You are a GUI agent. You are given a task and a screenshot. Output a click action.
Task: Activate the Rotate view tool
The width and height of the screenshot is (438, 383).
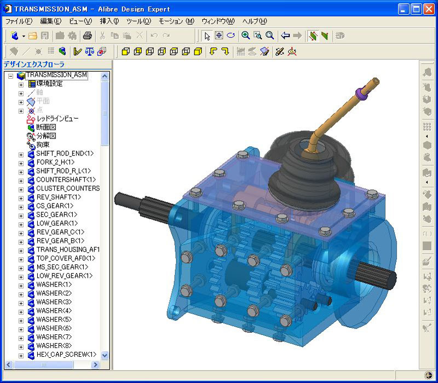pyautogui.click(x=231, y=36)
